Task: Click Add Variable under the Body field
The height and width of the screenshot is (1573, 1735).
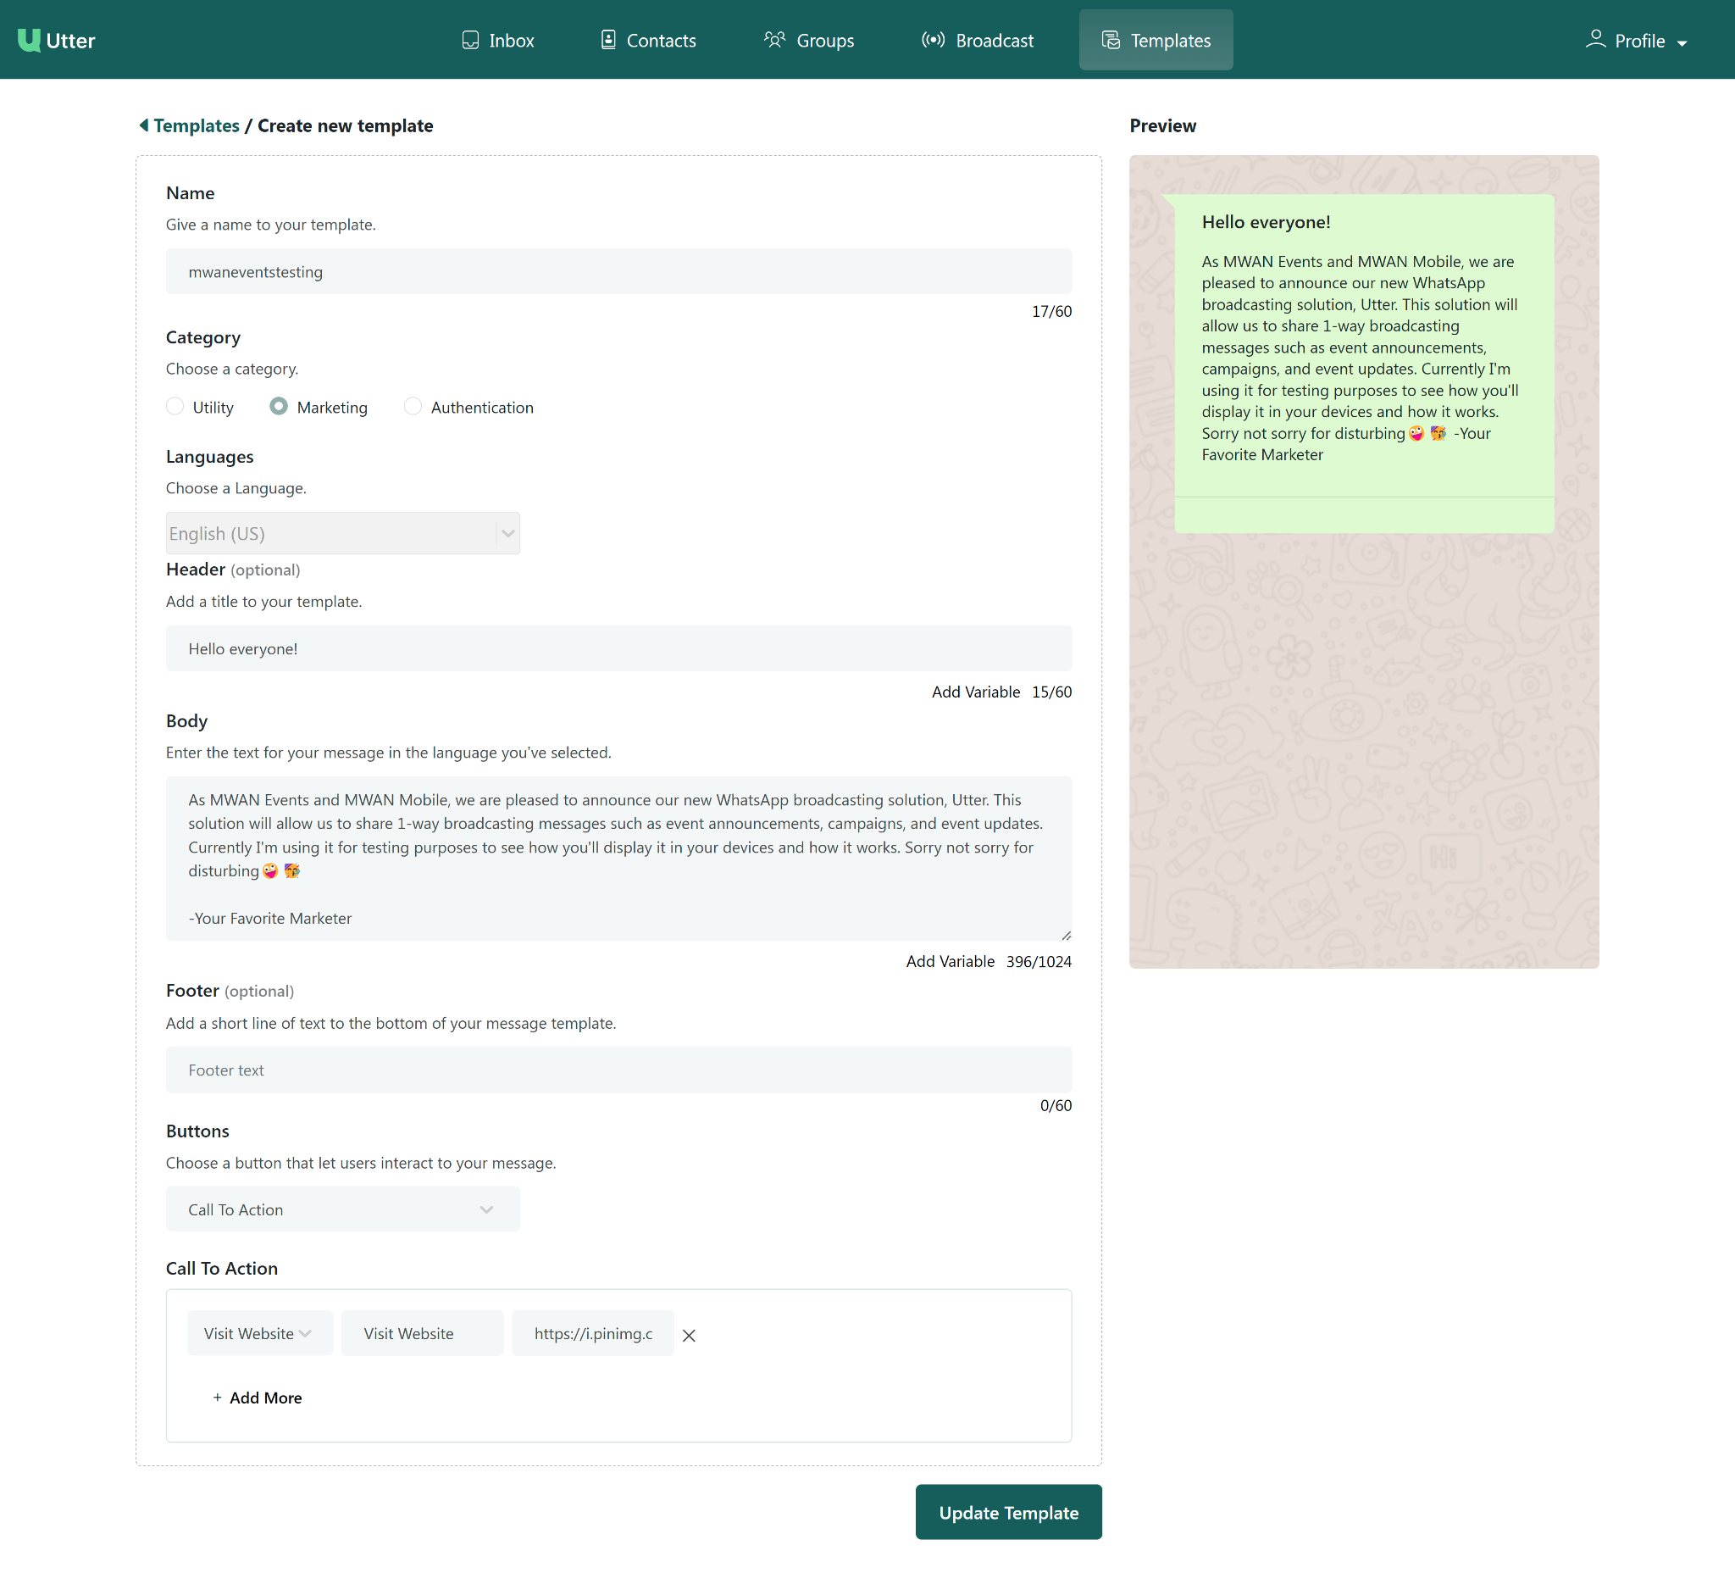Action: pos(951,961)
